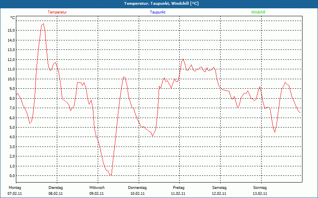Click the 07.02.11 date label
This screenshot has height=198, width=318.
[x=15, y=194]
